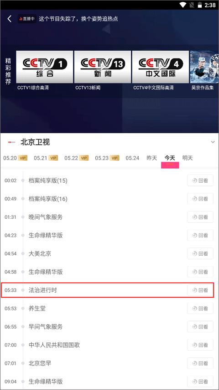This screenshot has height=390, width=219.
Task: Open the 吴京作品集 thumbnail
Action: pyautogui.click(x=204, y=67)
